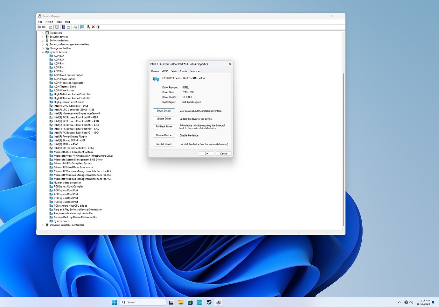Show the console tree toolbar icon

click(50, 27)
